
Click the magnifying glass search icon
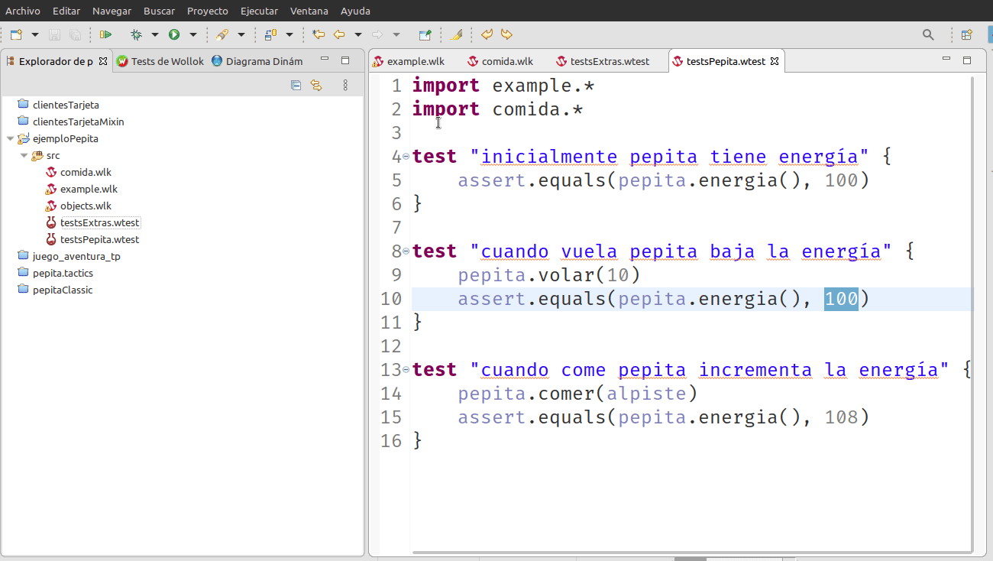(x=928, y=34)
